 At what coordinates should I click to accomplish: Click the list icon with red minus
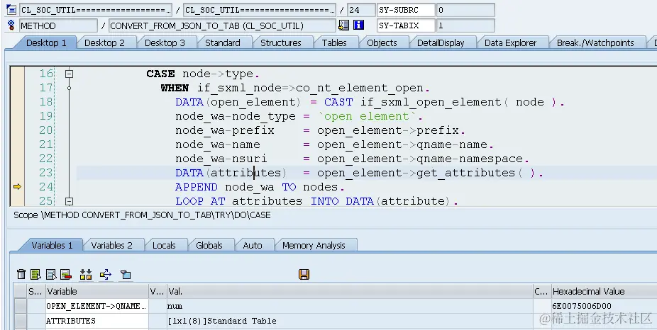coord(66,274)
